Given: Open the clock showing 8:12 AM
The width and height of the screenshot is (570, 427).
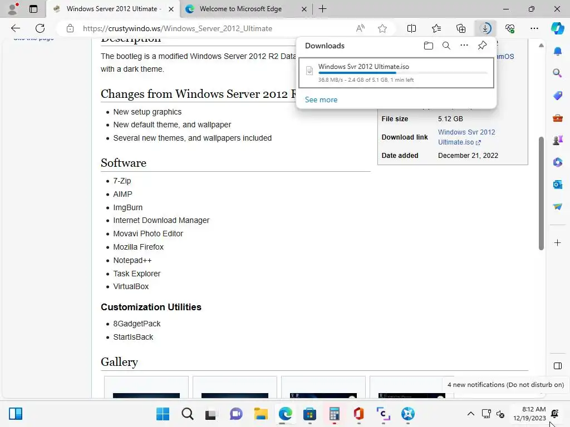Looking at the screenshot, I should coord(530,414).
